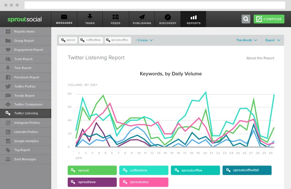Select Twitter Comparison in sidebar

28,104
